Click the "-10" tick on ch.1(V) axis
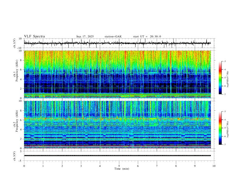The height and width of the screenshot is (186, 241). pos(20,48)
